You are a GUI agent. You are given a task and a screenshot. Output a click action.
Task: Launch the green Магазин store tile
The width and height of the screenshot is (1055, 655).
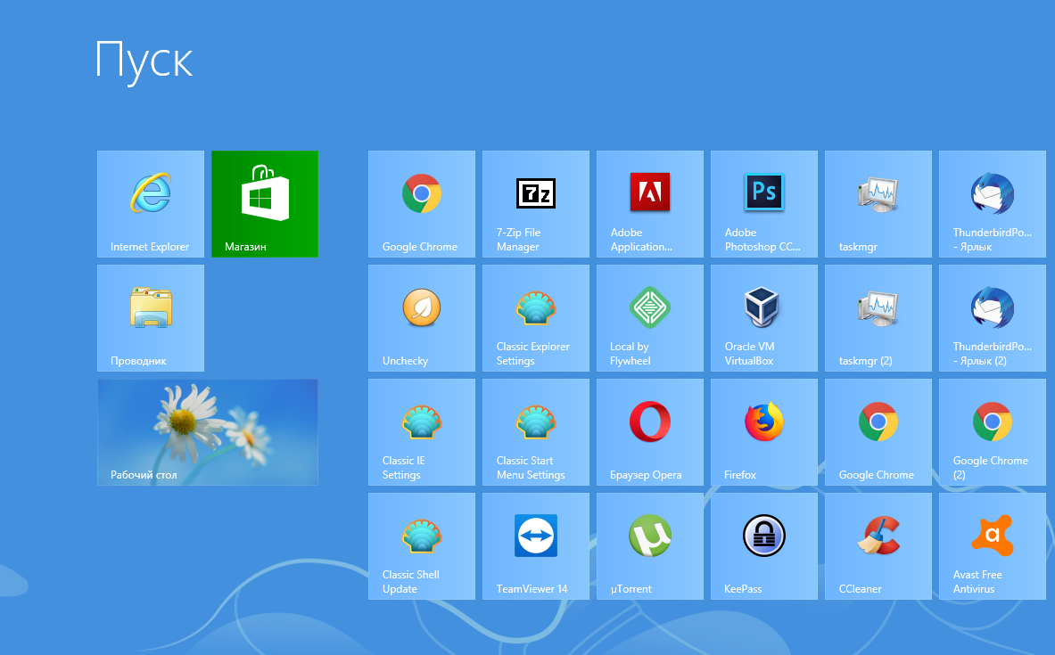pyautogui.click(x=265, y=204)
